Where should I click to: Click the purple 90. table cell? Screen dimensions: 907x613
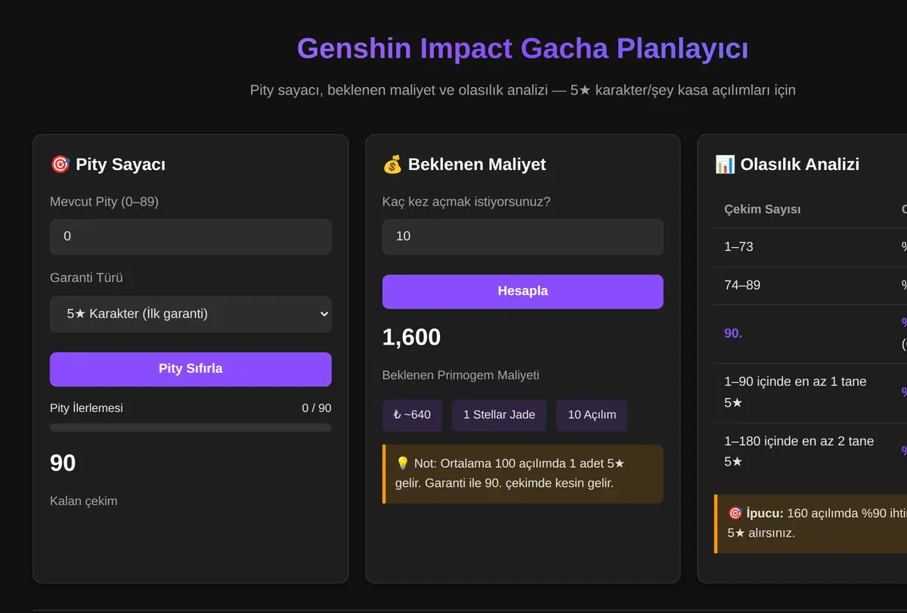tap(733, 333)
